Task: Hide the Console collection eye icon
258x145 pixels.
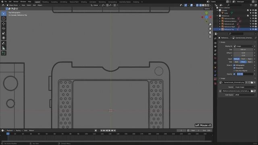Action: (253, 10)
